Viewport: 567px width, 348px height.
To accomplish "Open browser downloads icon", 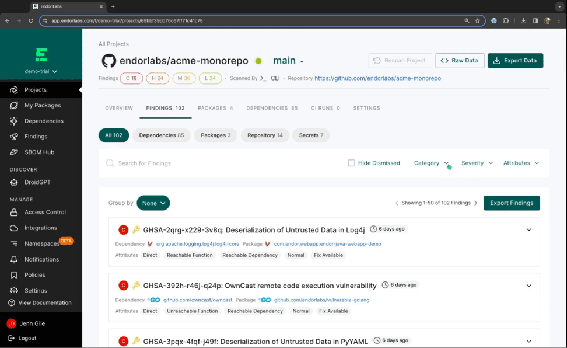I will [523, 20].
